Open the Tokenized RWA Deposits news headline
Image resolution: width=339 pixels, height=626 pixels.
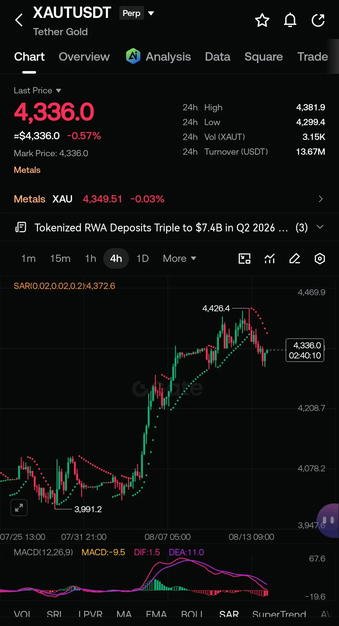pyautogui.click(x=161, y=227)
